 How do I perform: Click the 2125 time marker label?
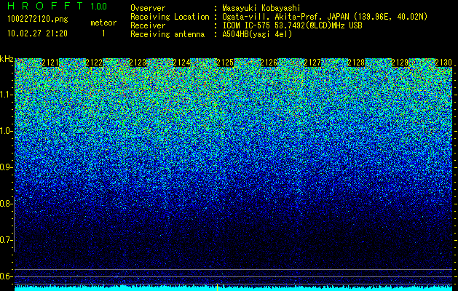[225, 63]
